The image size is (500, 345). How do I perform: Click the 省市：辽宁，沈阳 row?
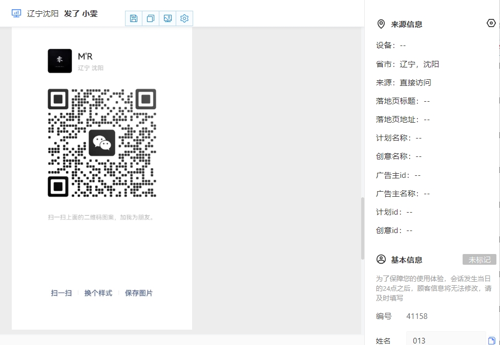coord(407,64)
